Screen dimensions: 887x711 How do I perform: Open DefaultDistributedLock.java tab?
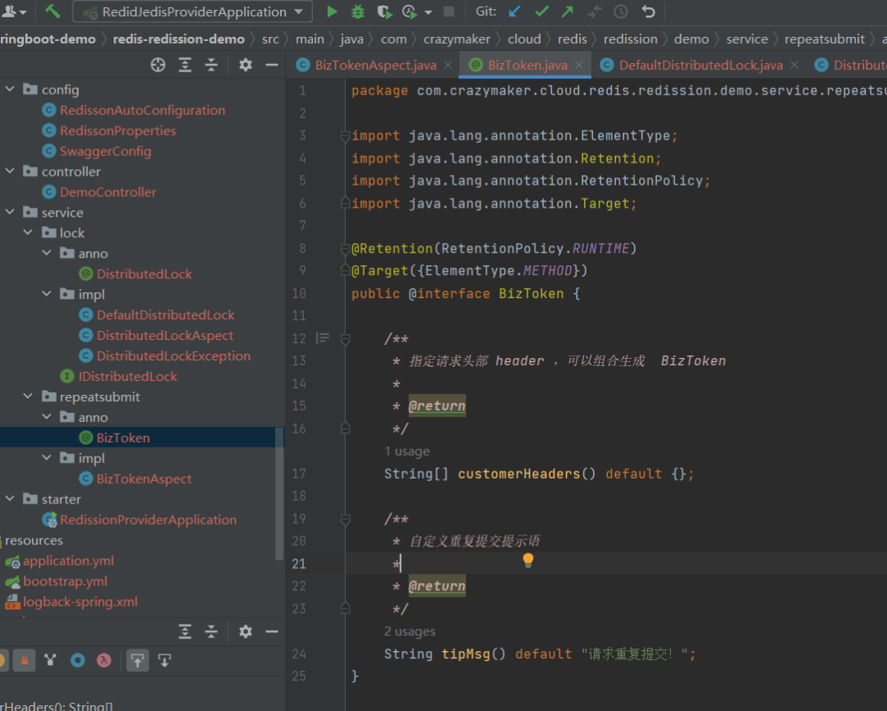pos(701,65)
